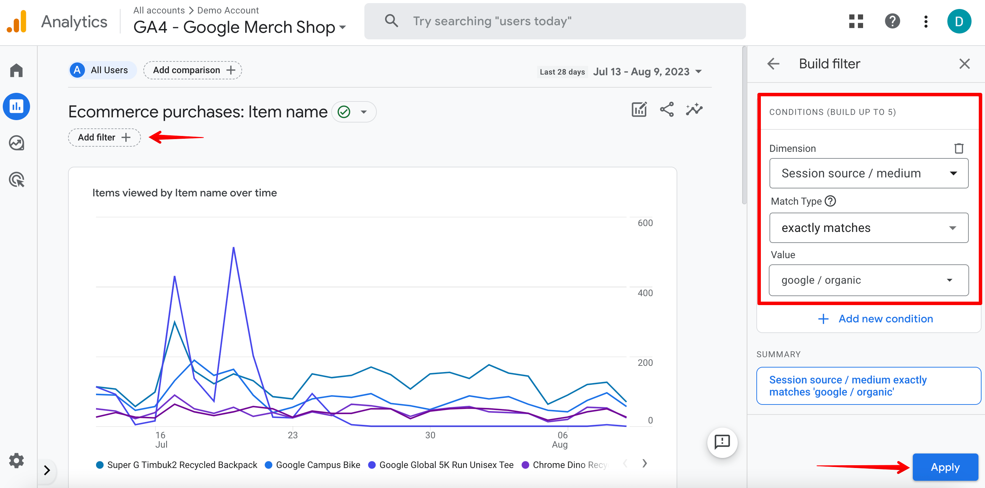Viewport: 985px width, 488px height.
Task: Open Admin gear settings
Action: [x=17, y=460]
